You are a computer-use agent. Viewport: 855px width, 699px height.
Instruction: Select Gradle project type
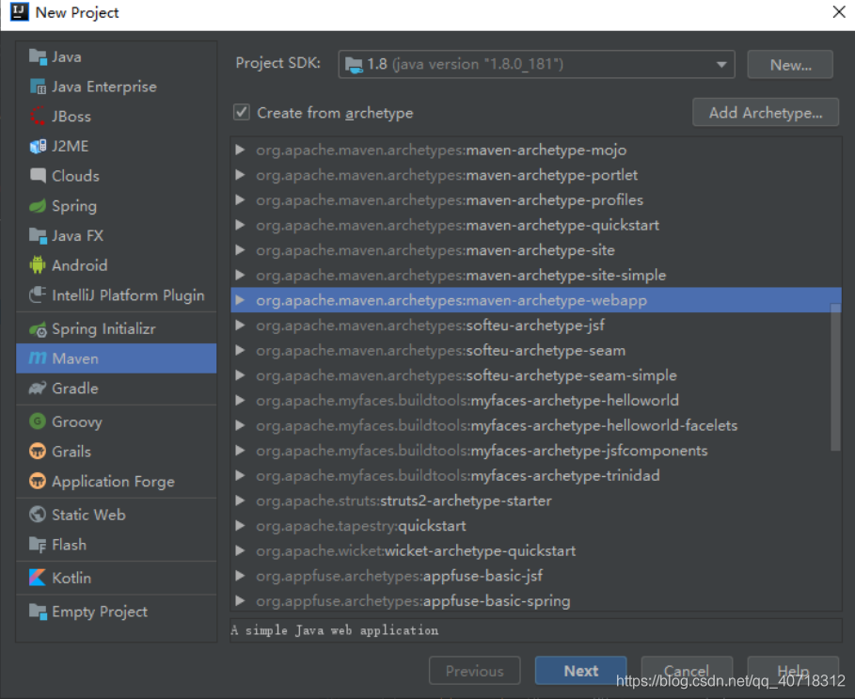116,389
